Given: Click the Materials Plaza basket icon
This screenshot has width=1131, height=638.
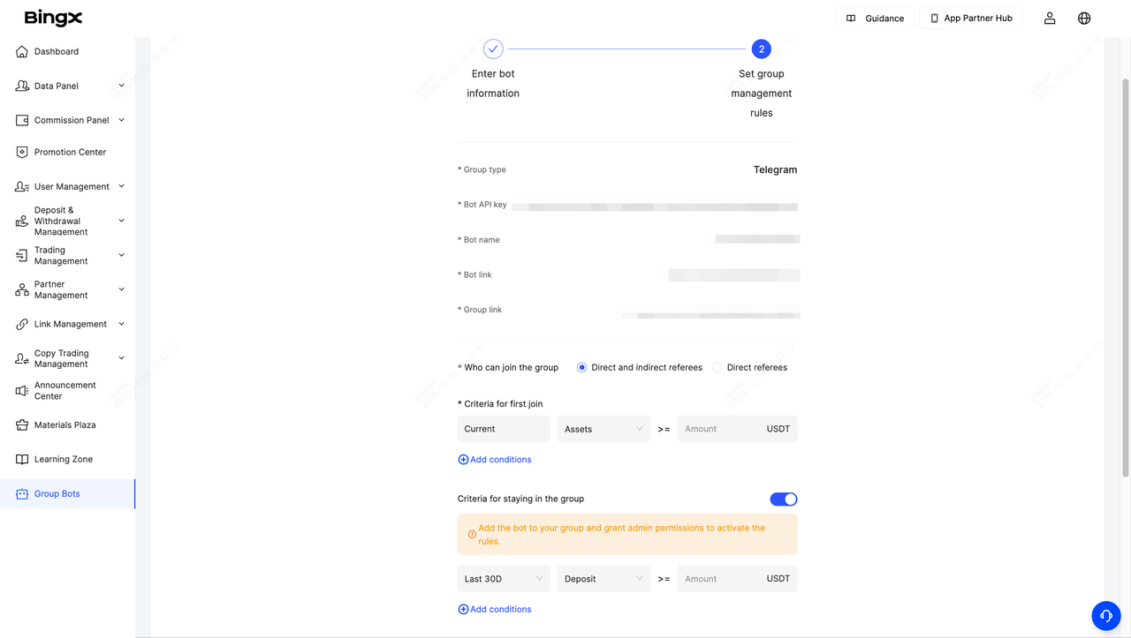Looking at the screenshot, I should coord(22,425).
